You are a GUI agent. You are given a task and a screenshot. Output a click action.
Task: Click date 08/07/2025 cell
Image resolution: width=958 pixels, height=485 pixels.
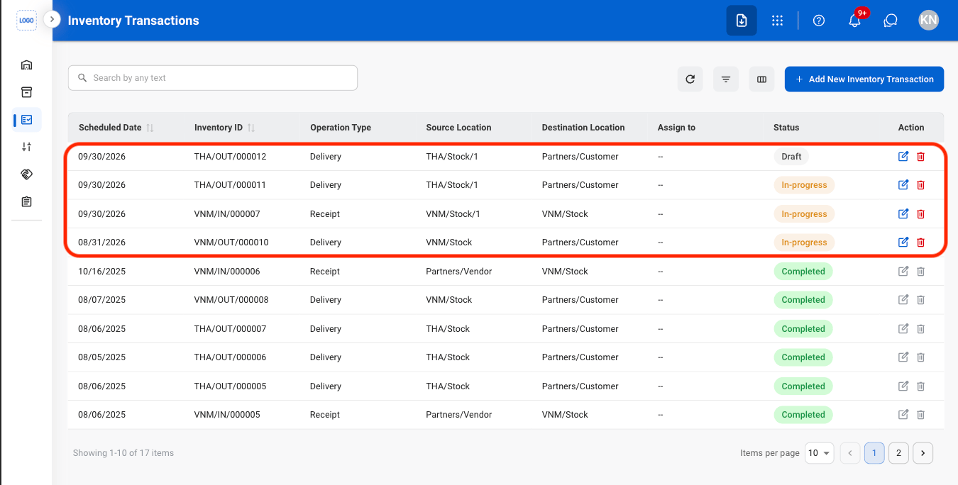pyautogui.click(x=101, y=300)
